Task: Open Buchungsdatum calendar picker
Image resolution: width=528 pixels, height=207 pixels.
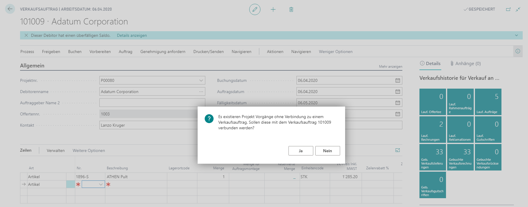Action: pos(398,80)
